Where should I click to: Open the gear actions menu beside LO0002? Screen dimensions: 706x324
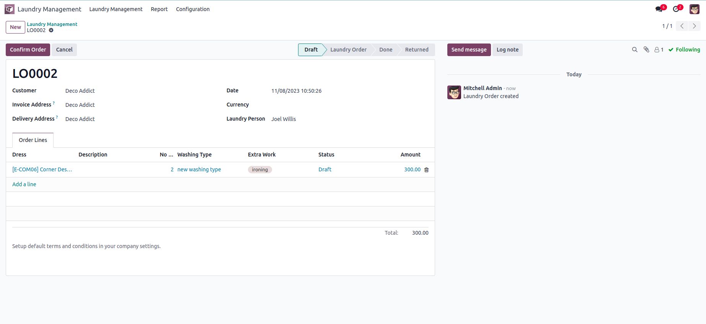click(x=51, y=30)
